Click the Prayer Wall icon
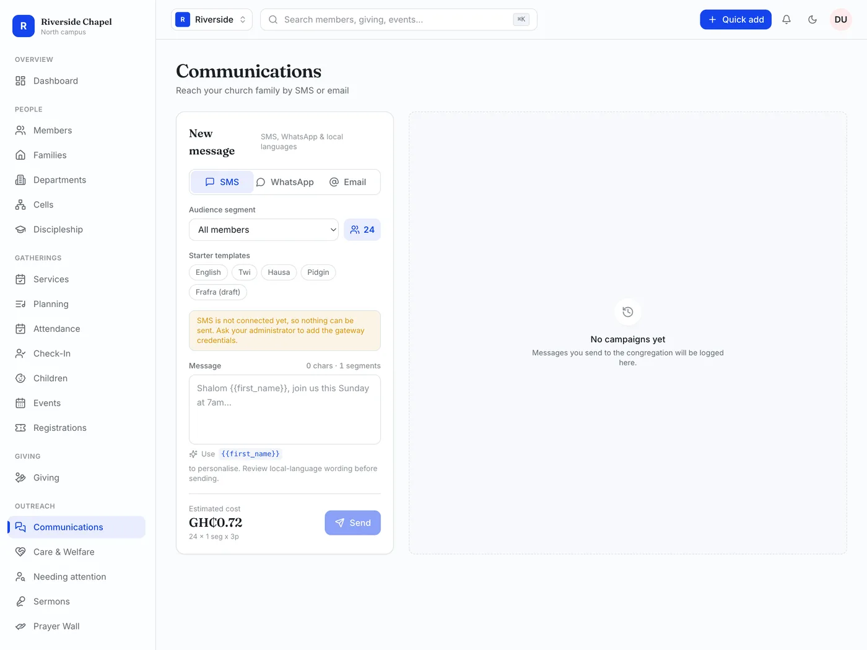The width and height of the screenshot is (867, 650). coord(20,626)
